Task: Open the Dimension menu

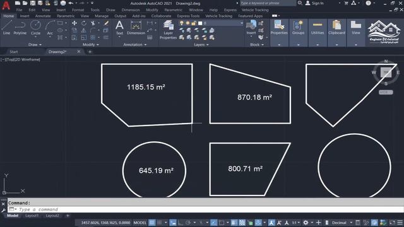Action: coord(131,10)
